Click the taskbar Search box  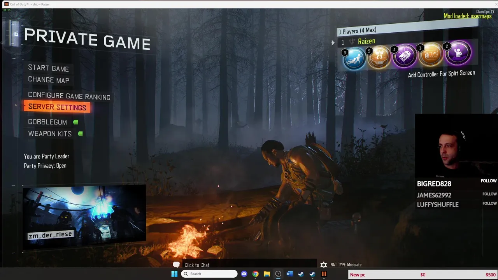tap(209, 274)
